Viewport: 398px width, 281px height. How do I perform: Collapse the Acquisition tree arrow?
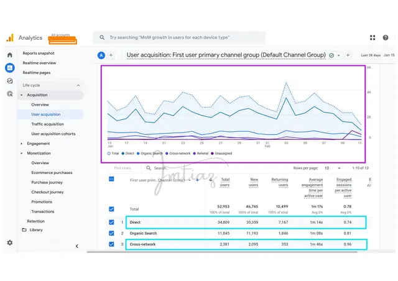(21, 95)
